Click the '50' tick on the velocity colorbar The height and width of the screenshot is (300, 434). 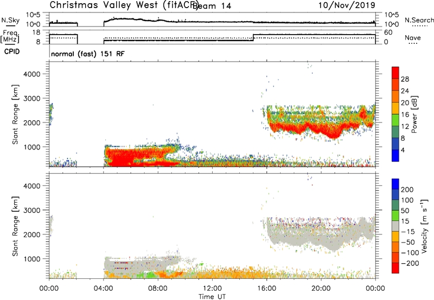405,211
